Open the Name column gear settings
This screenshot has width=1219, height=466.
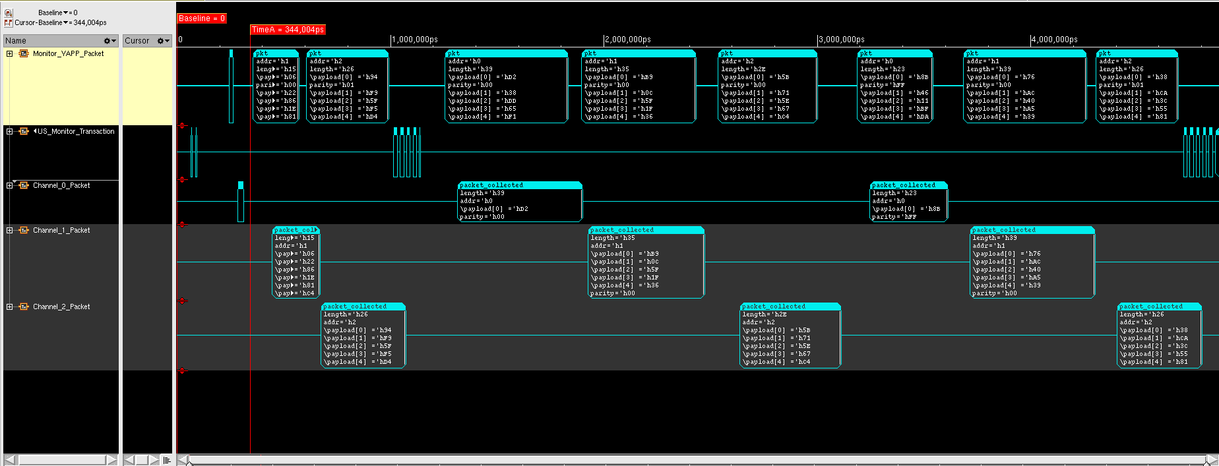[110, 41]
